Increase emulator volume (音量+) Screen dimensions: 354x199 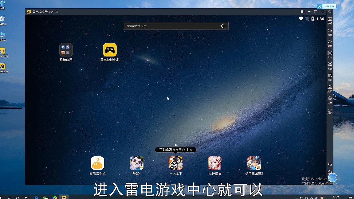[330, 30]
